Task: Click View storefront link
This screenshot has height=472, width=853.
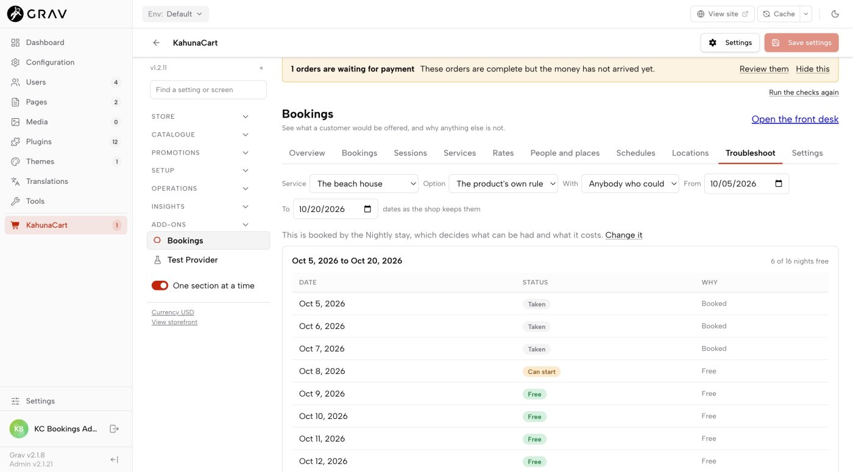Action: (x=175, y=322)
